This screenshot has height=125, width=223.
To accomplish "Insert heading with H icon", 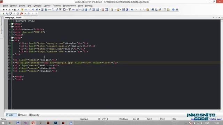I will [37, 9].
